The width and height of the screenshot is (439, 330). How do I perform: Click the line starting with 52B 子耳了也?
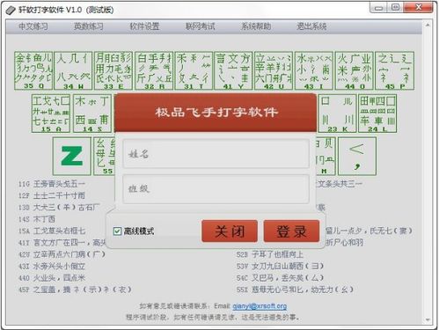tap(270, 254)
